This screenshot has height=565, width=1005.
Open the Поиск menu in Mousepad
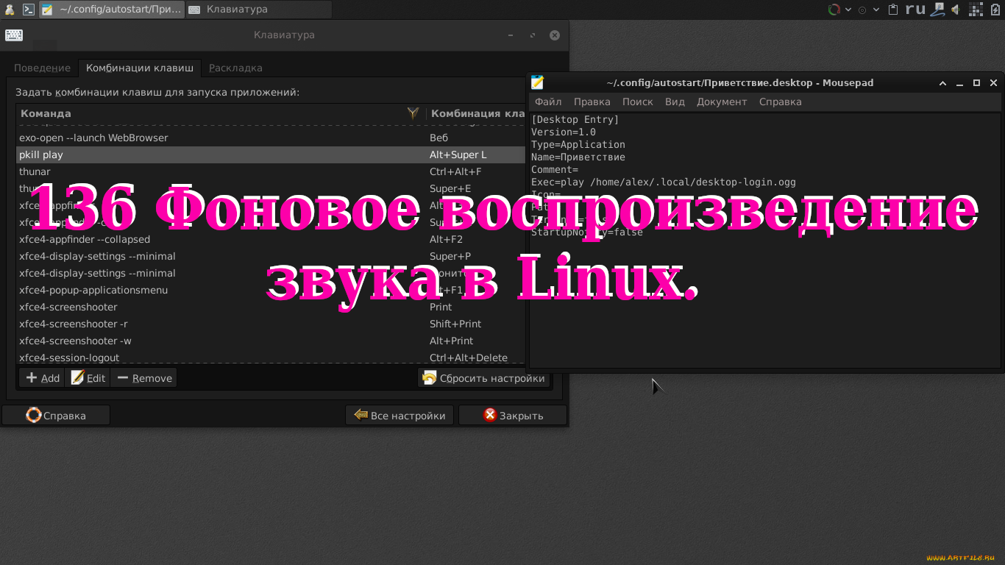pos(638,102)
